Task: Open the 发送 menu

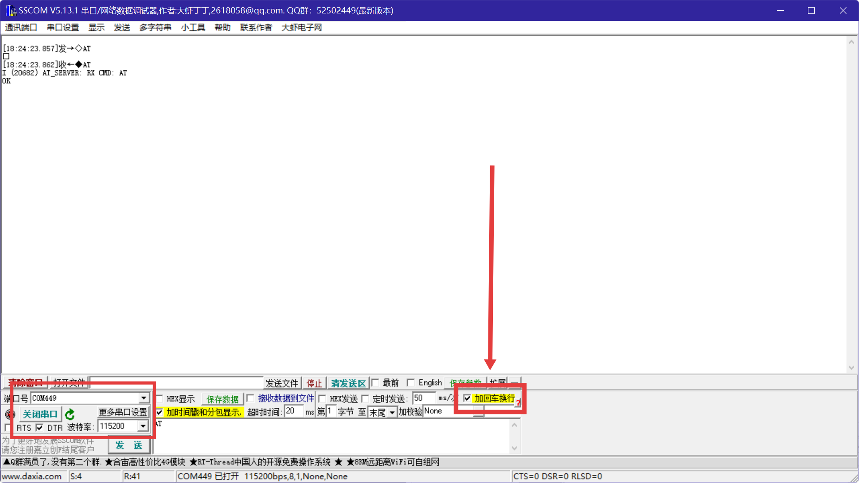Action: click(x=122, y=28)
